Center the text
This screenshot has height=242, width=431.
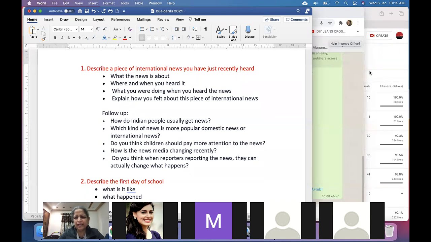point(149,38)
